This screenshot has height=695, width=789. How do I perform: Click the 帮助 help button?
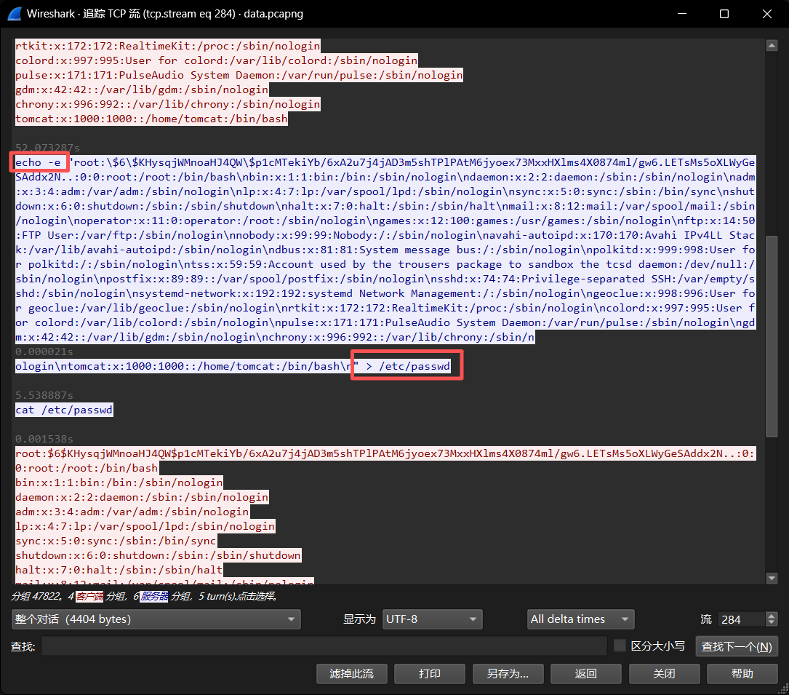(742, 674)
